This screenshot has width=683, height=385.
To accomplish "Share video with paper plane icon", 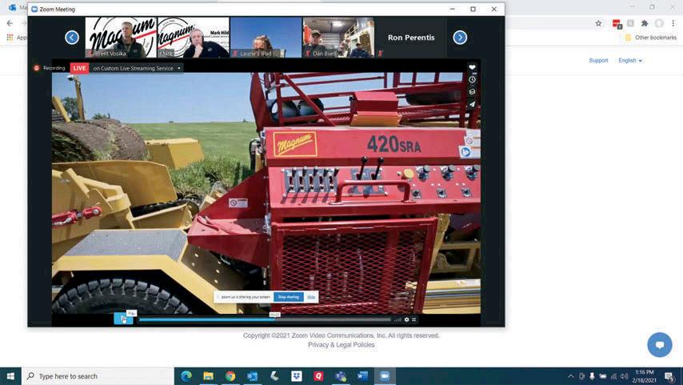I will click(x=472, y=104).
